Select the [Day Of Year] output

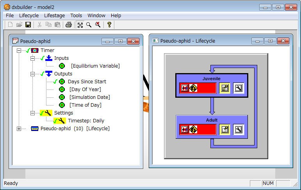coord(85,90)
